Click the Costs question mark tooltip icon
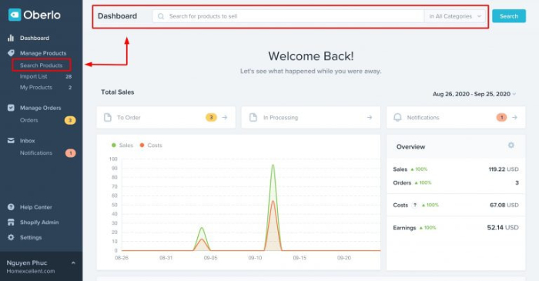Viewport: 539px width, 281px height. (415, 205)
